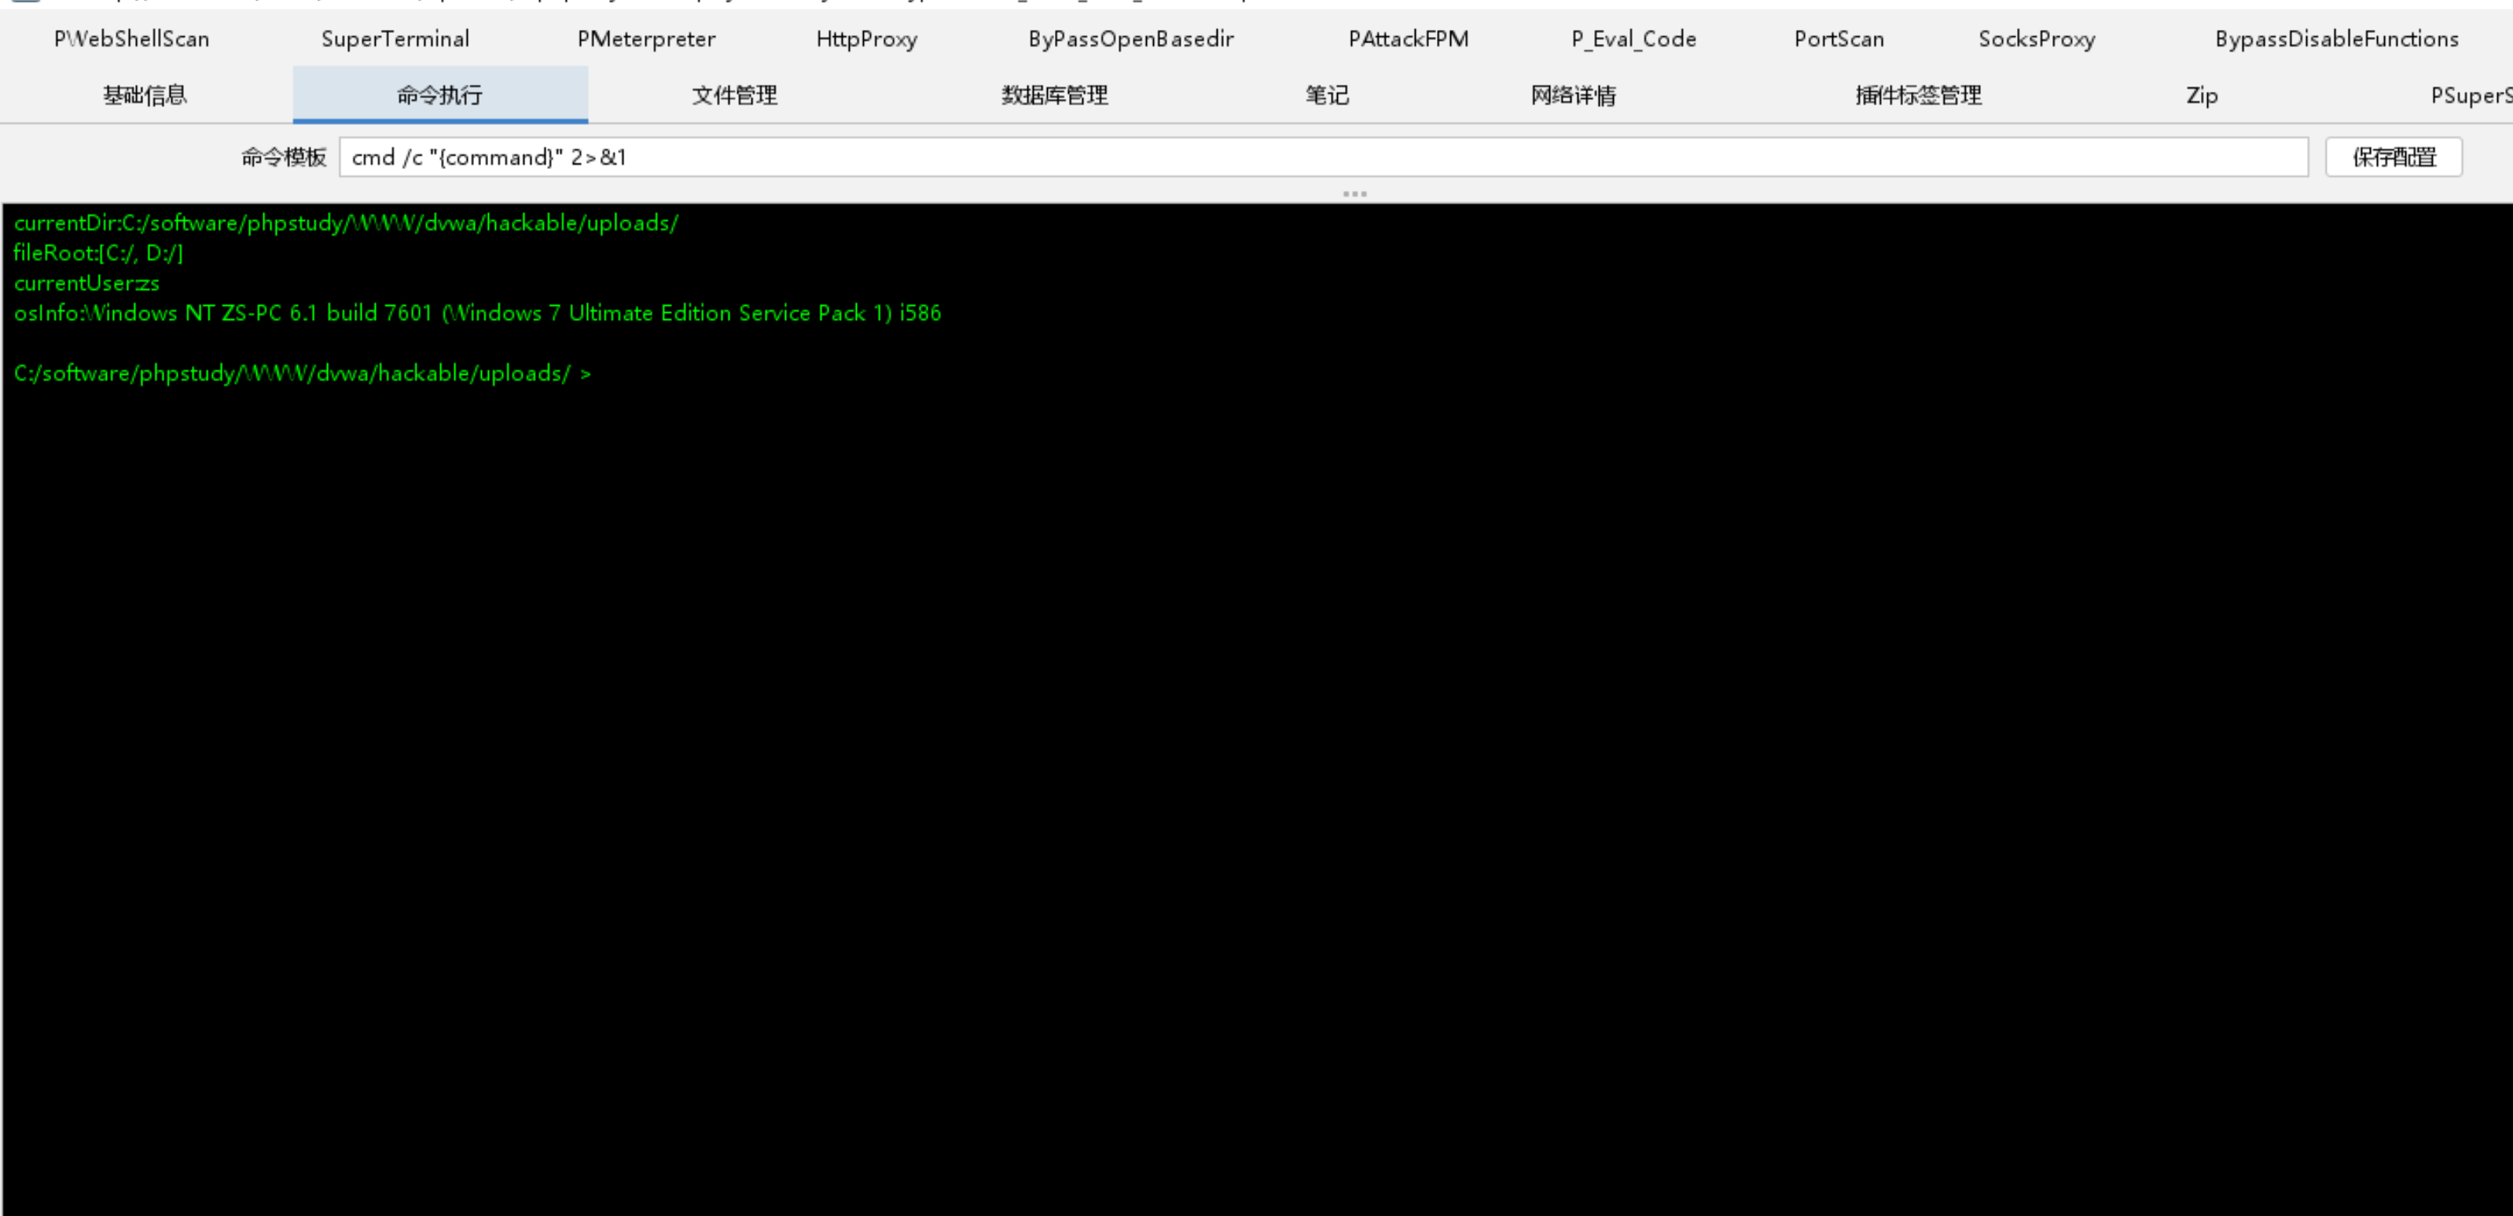Click the terminal prompt line ending in uploads/ >
2513x1216 pixels.
coord(303,373)
